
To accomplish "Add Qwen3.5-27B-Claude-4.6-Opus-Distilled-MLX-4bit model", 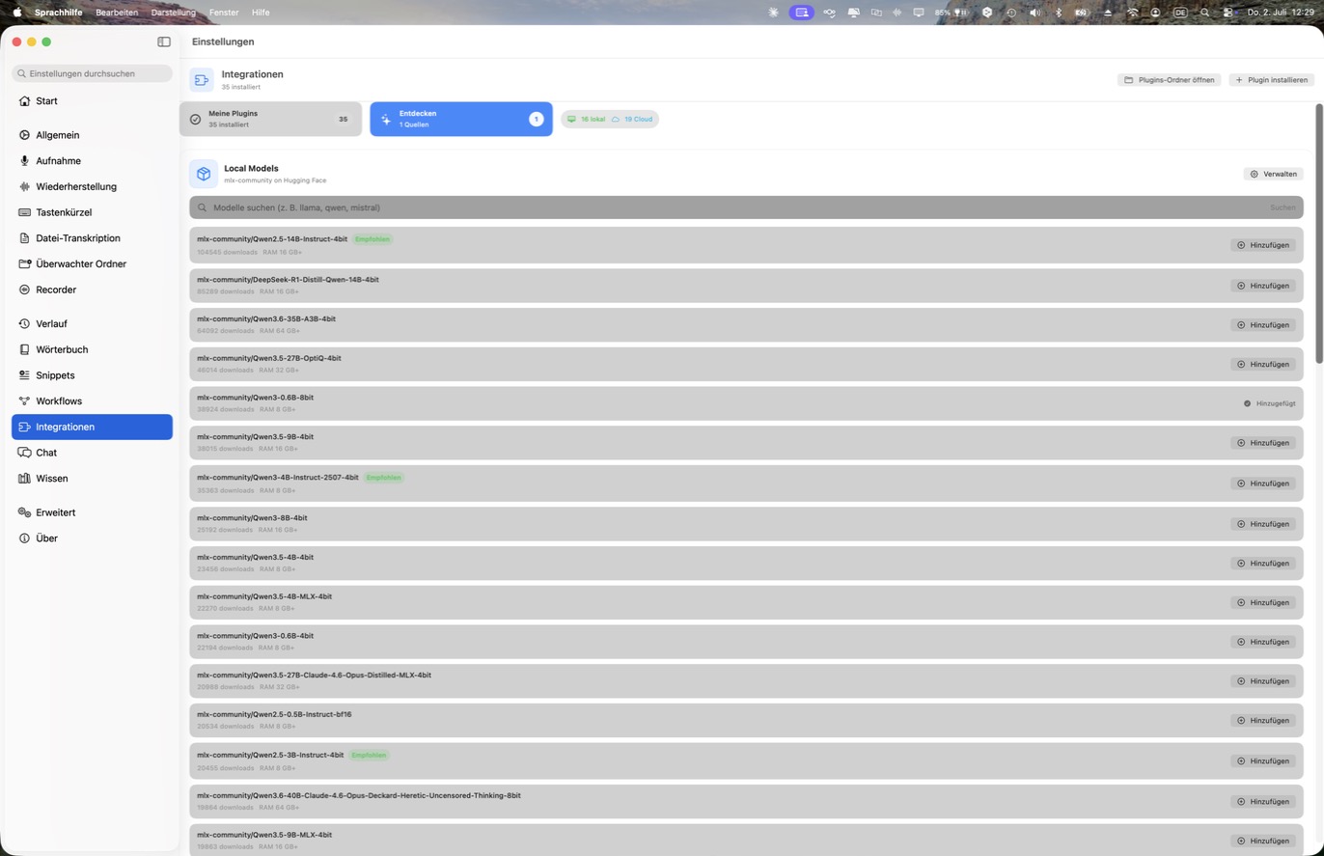I will click(1262, 681).
